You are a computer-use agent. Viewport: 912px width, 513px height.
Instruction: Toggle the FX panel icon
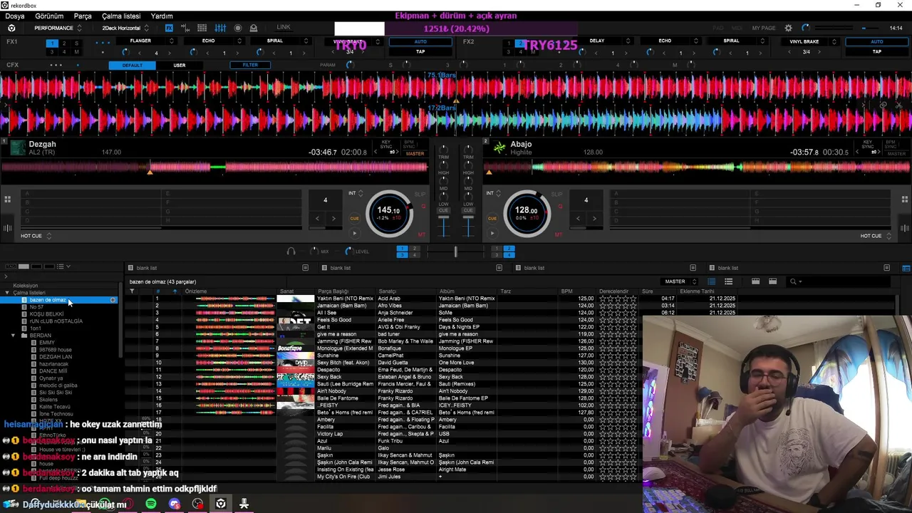coord(169,28)
